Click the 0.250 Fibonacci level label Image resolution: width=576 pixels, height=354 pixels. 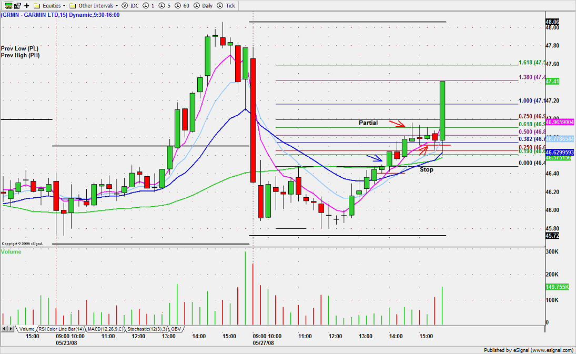pyautogui.click(x=532, y=147)
